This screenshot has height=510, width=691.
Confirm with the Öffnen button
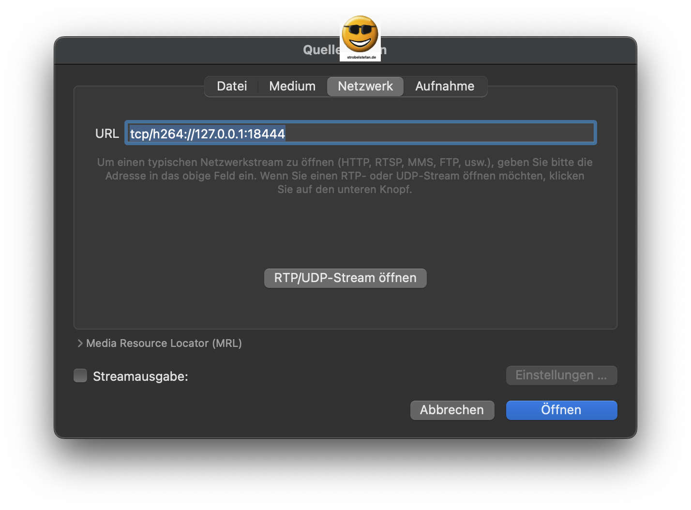coord(561,410)
